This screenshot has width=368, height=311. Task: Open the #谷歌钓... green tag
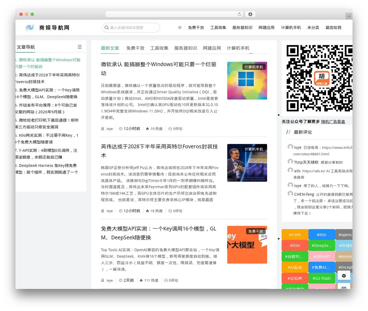295,256
